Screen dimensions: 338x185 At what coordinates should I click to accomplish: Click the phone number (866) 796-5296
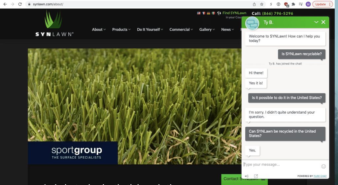pos(278,13)
